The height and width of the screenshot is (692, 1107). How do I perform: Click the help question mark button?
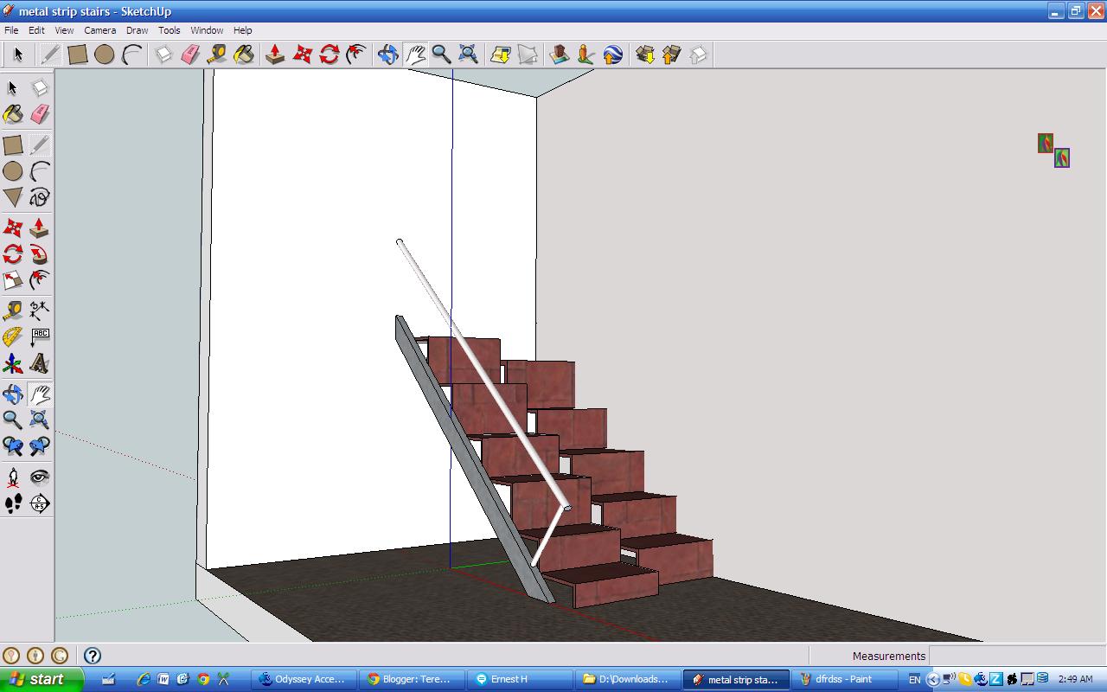click(x=90, y=656)
